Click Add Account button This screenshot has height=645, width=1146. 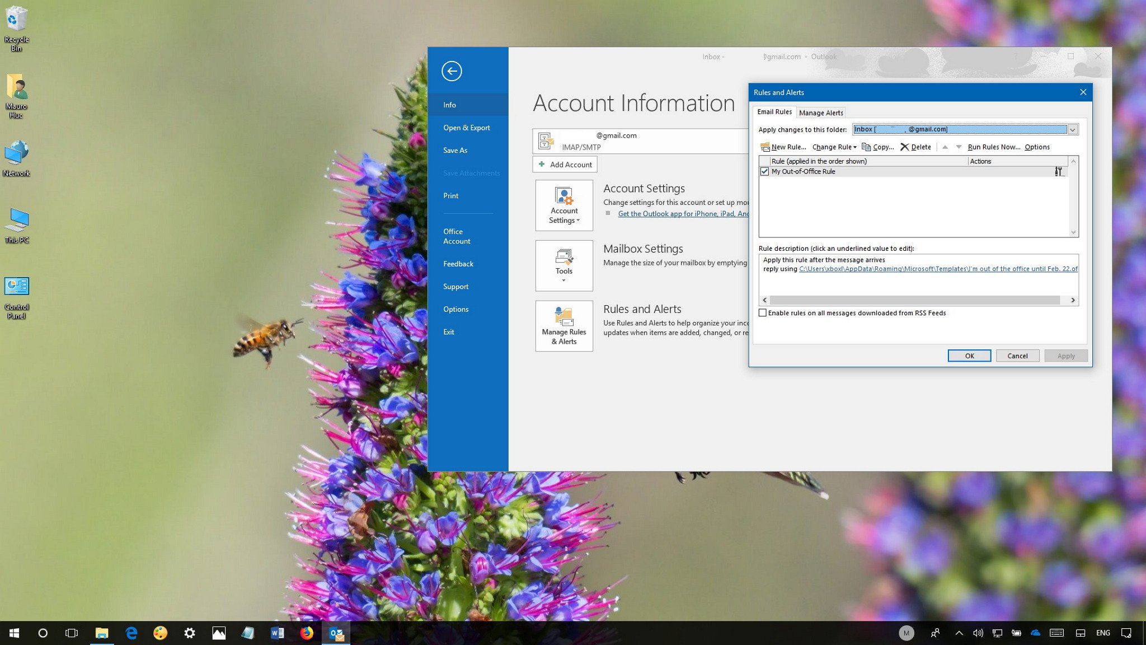point(565,165)
